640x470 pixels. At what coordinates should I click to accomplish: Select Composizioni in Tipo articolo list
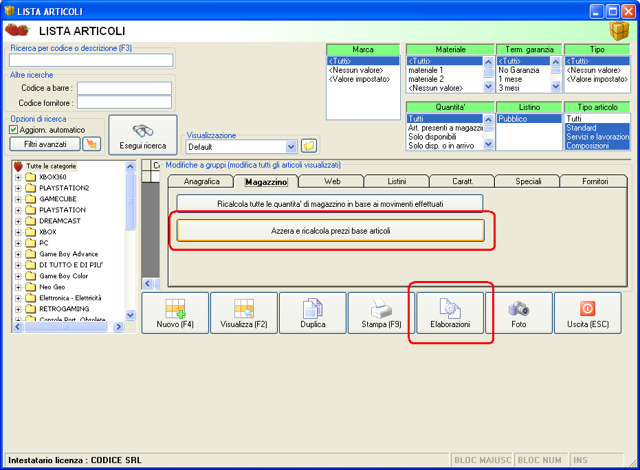[x=597, y=146]
